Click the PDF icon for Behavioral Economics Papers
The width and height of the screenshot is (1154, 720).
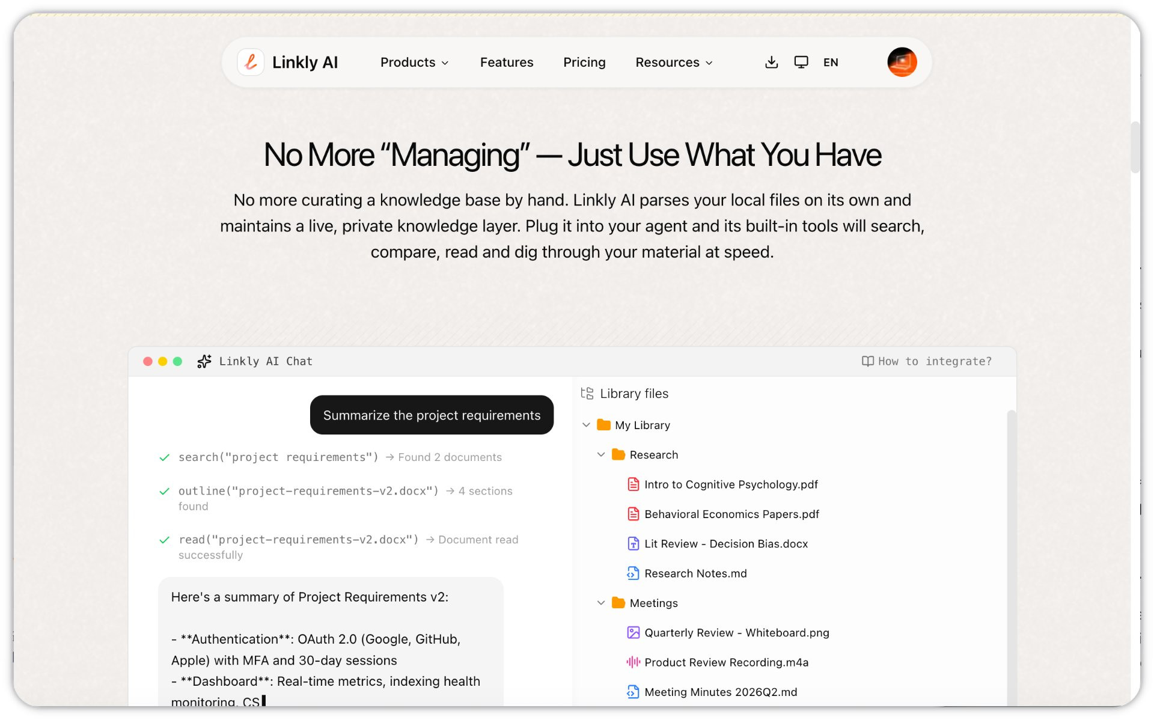point(633,514)
